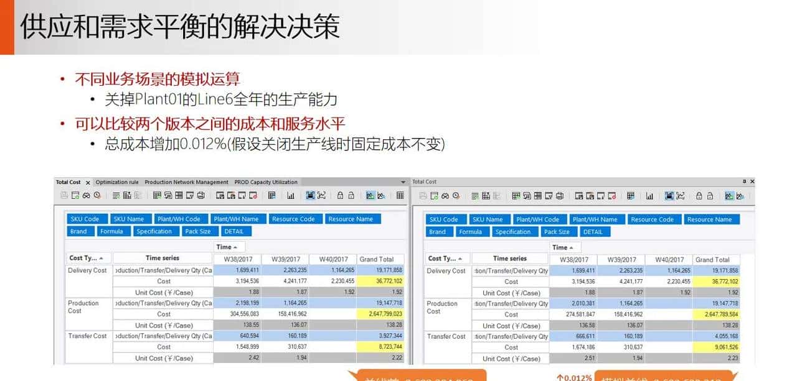Screen dimensions: 797x381
Task: Toggle auto-hide pin on the right Total Cost panel
Action: click(743, 181)
